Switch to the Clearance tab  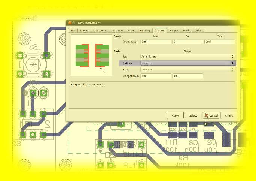100,30
